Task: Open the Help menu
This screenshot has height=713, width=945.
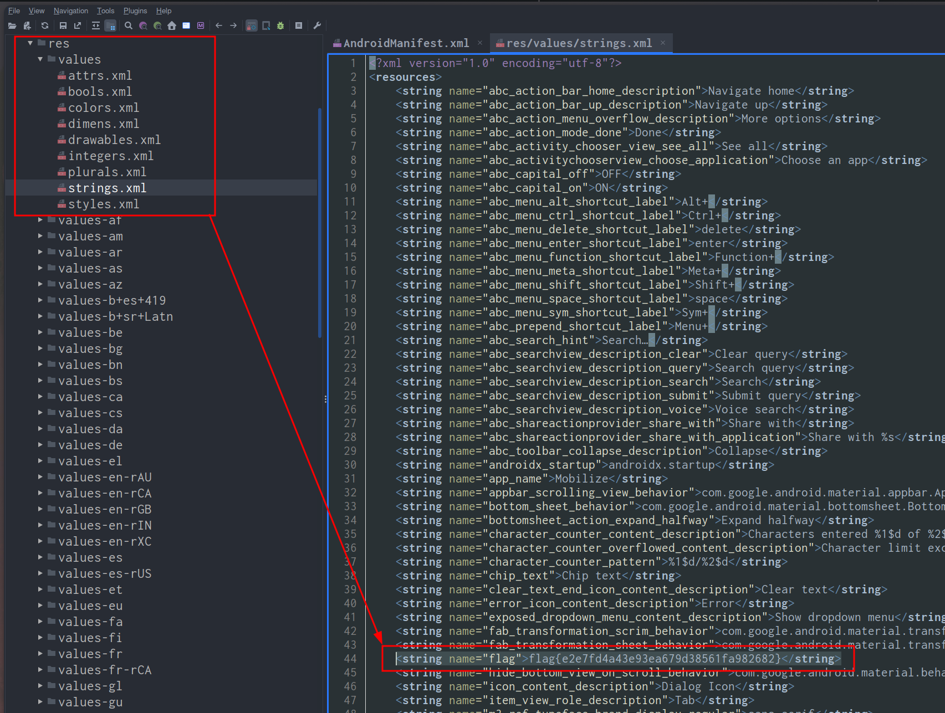Action: click(x=164, y=11)
